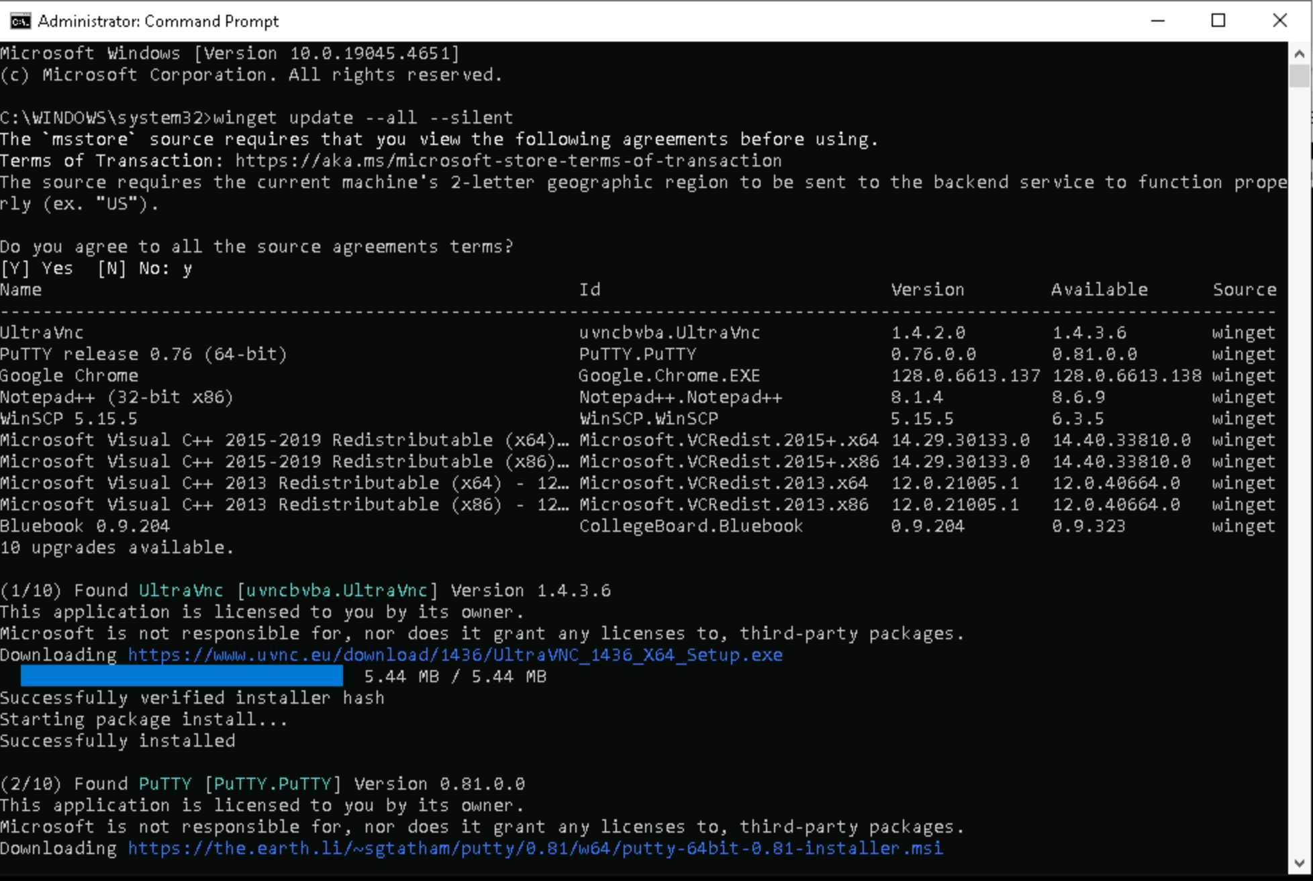Click the blue download progress bar
Screen dimensions: 1313x881
point(181,676)
